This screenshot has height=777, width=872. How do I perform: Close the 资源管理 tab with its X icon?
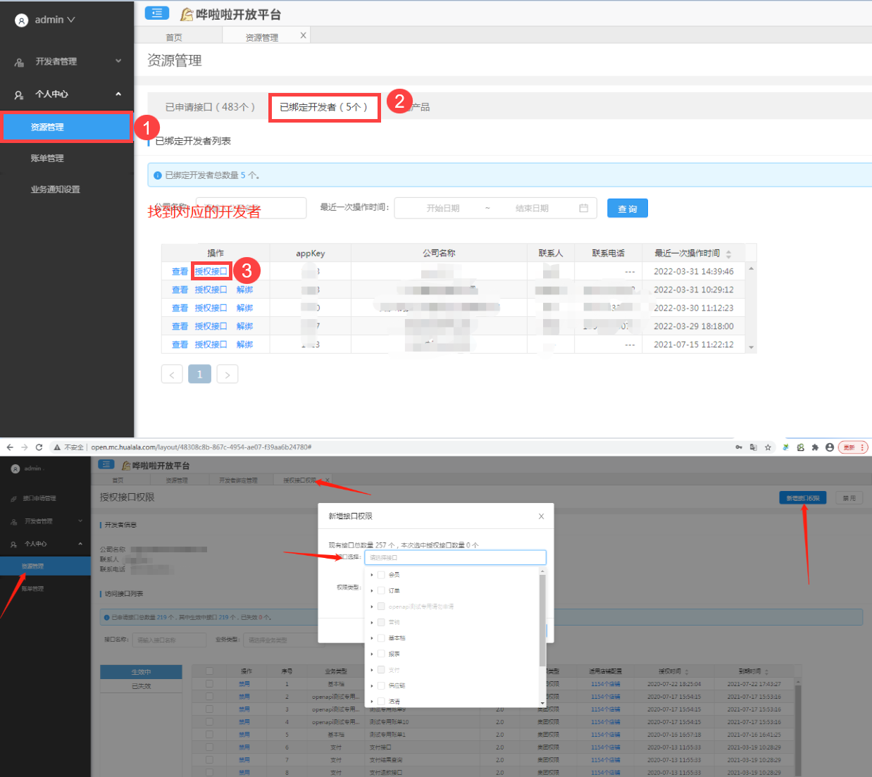[304, 35]
